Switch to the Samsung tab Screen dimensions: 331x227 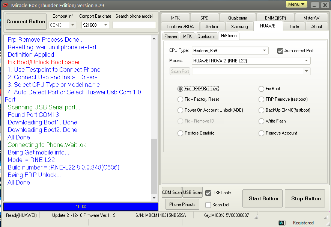[239, 27]
